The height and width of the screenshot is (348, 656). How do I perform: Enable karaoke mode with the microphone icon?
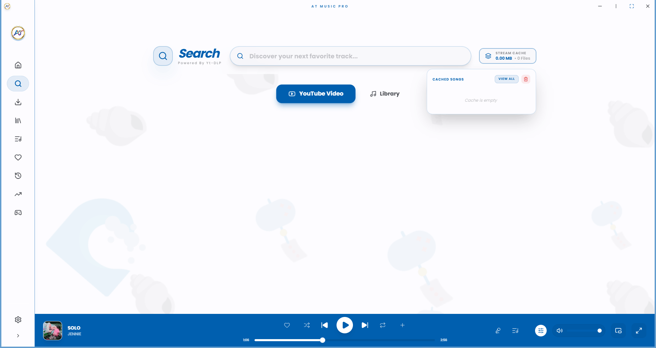pos(498,330)
